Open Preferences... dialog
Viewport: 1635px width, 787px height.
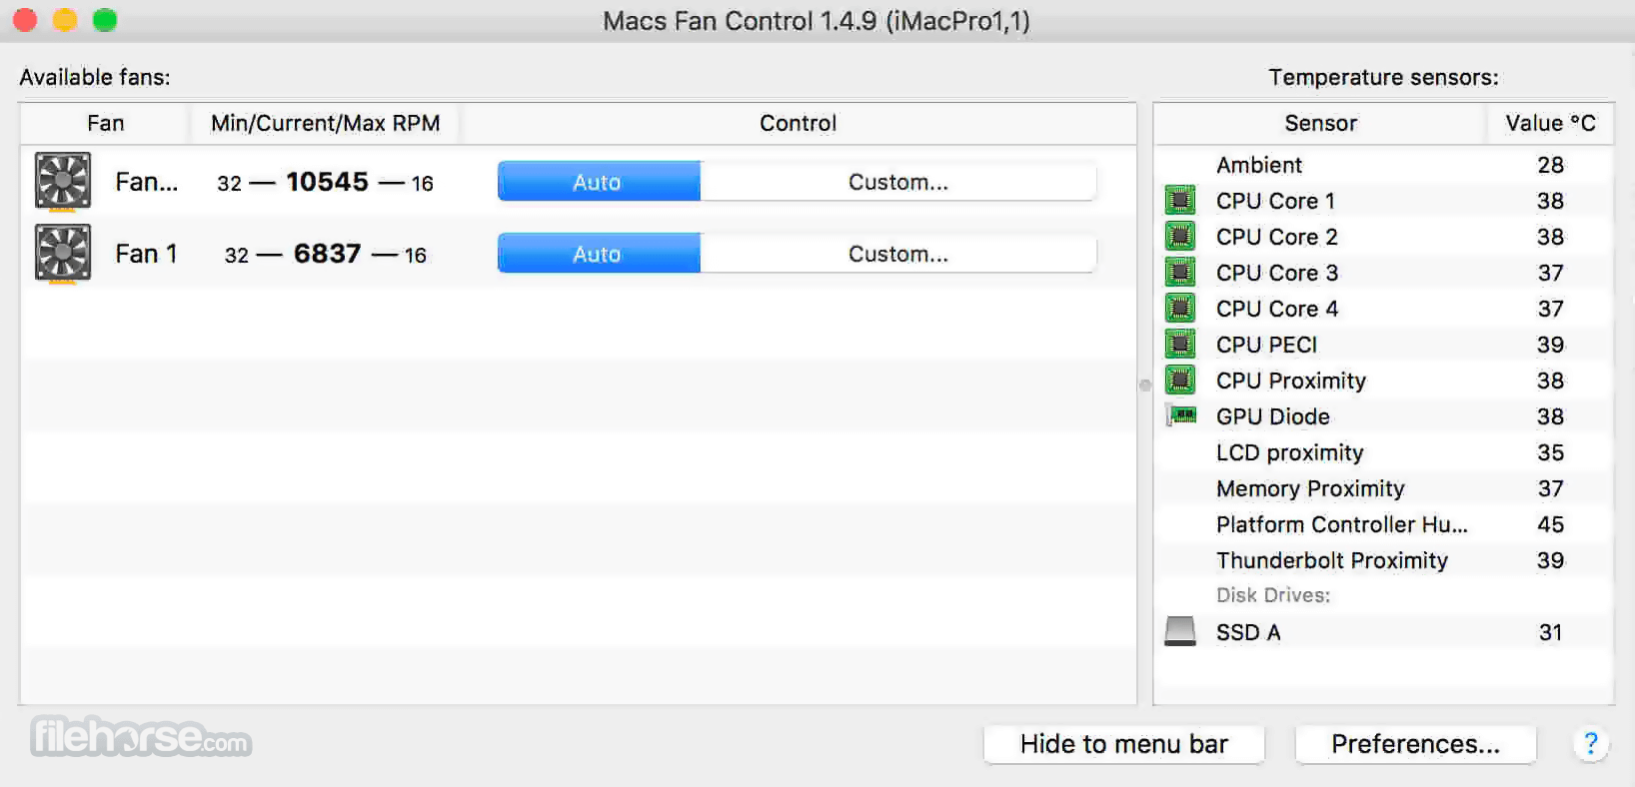coord(1415,744)
